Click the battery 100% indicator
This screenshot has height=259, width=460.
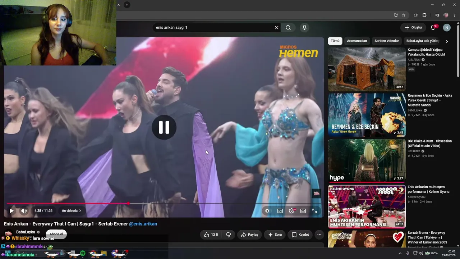pyautogui.click(x=431, y=253)
